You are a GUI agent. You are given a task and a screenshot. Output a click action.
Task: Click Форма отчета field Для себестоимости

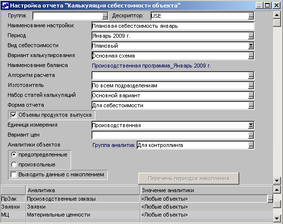point(170,105)
